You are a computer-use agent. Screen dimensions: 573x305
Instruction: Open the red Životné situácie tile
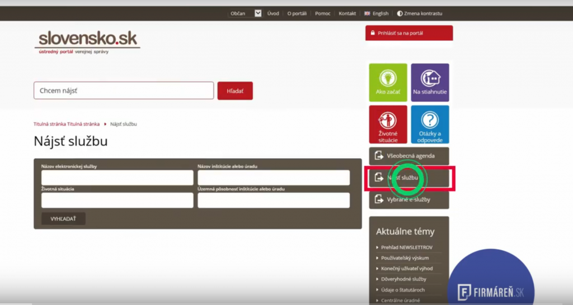click(388, 125)
